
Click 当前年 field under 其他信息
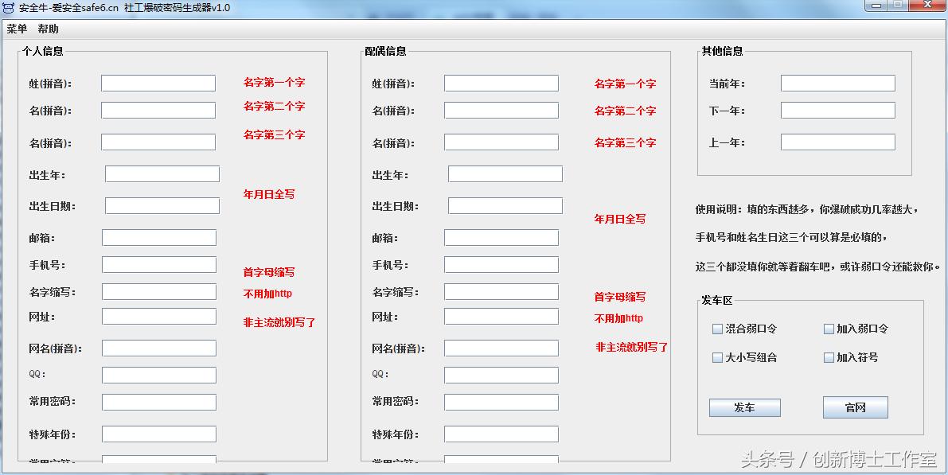pos(837,83)
